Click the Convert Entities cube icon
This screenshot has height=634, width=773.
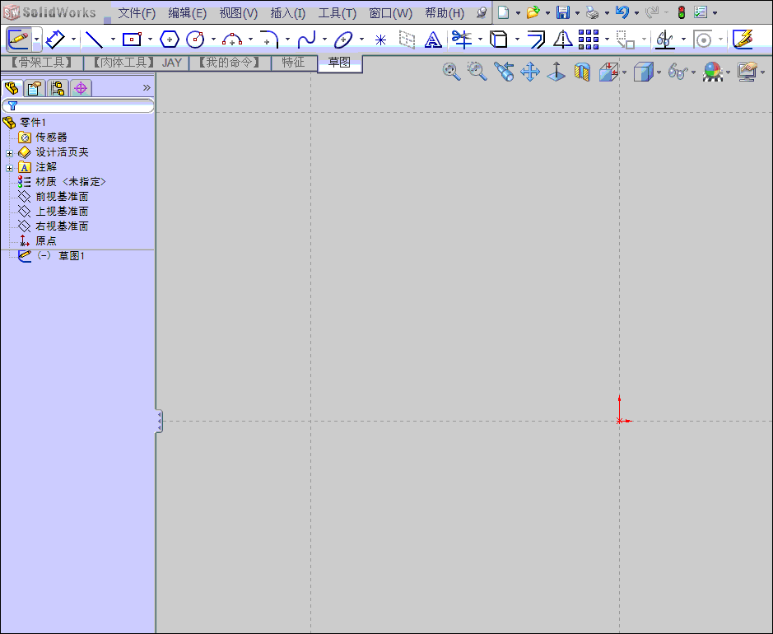[x=498, y=39]
